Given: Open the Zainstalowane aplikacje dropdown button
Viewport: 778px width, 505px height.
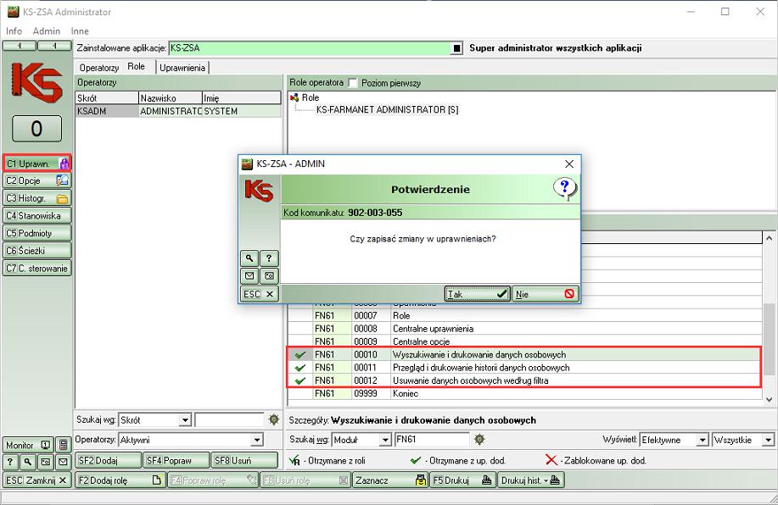Looking at the screenshot, I should pos(456,48).
